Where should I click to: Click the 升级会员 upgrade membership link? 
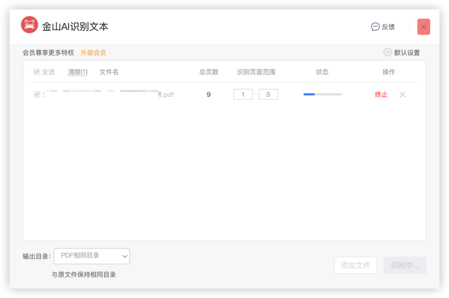point(93,53)
